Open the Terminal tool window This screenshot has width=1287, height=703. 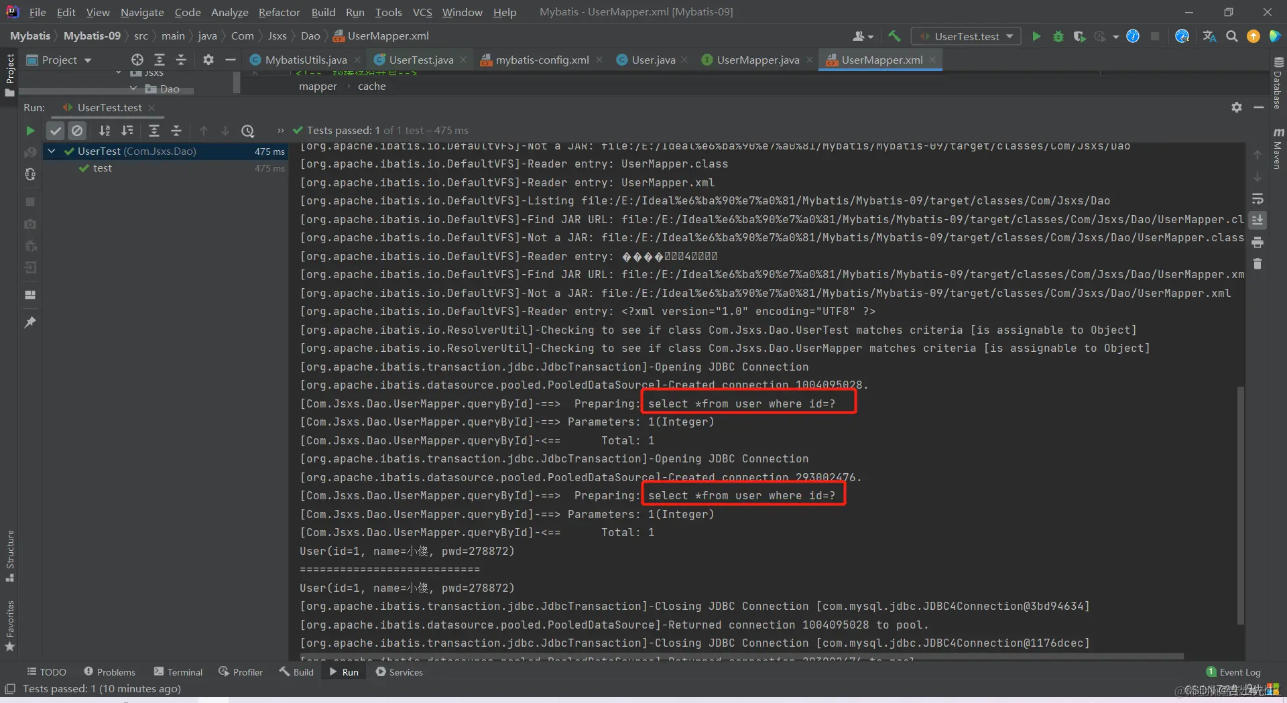[x=178, y=672]
